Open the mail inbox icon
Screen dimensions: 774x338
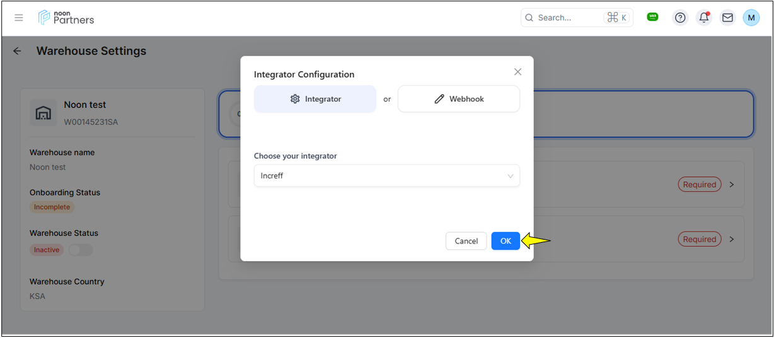[x=727, y=18]
